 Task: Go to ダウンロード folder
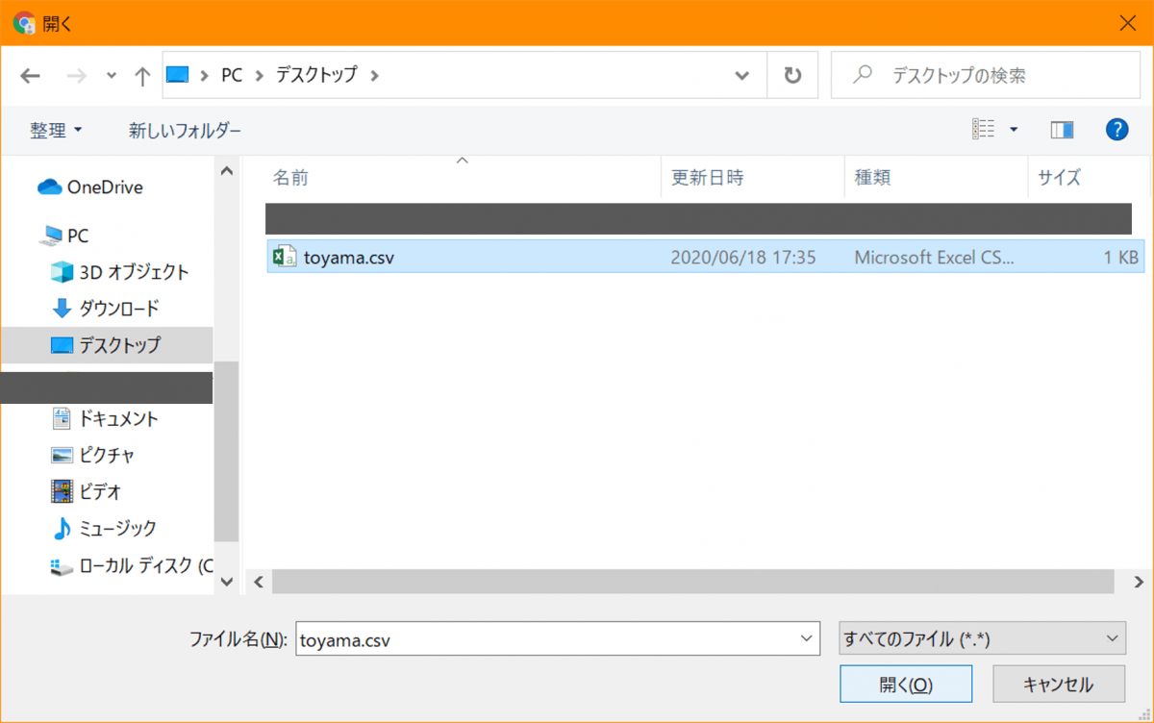click(x=118, y=309)
